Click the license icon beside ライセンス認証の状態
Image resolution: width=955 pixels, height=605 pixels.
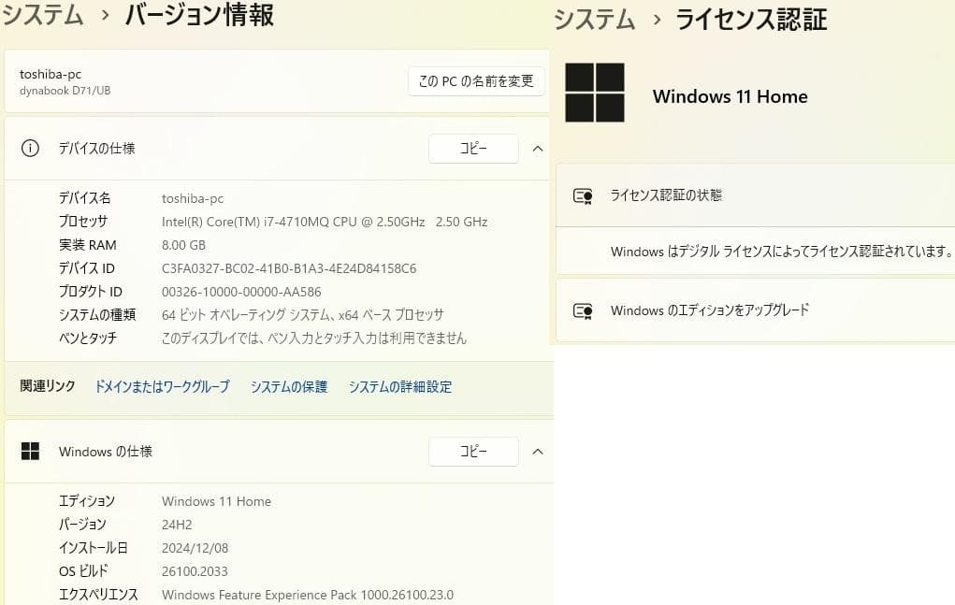click(x=583, y=195)
